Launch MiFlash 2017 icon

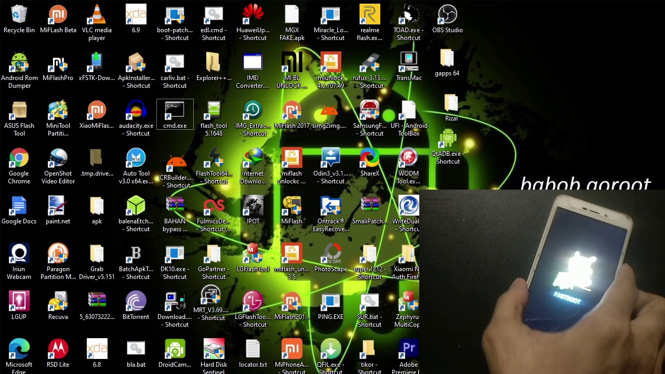[291, 111]
